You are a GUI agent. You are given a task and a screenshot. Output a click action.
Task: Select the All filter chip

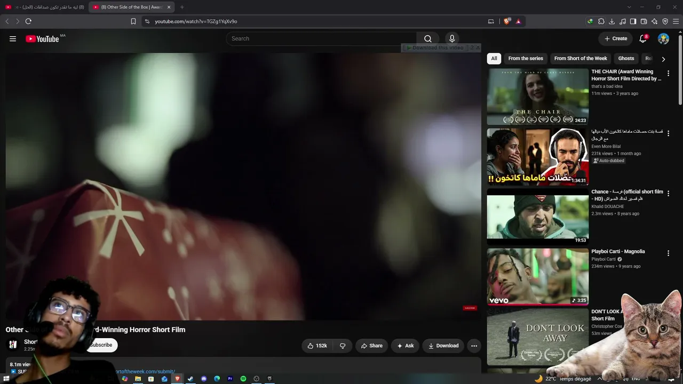[x=494, y=59]
